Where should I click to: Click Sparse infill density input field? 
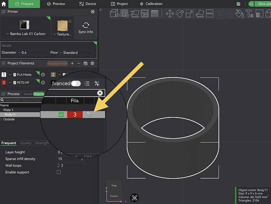[71, 159]
